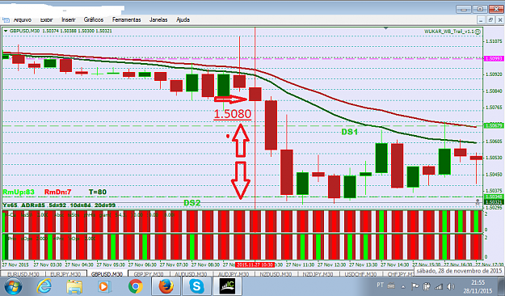This screenshot has width=505, height=296.
Task: Switch to the IC Markets MetaTrader taskbar icon
Action: coord(227,286)
